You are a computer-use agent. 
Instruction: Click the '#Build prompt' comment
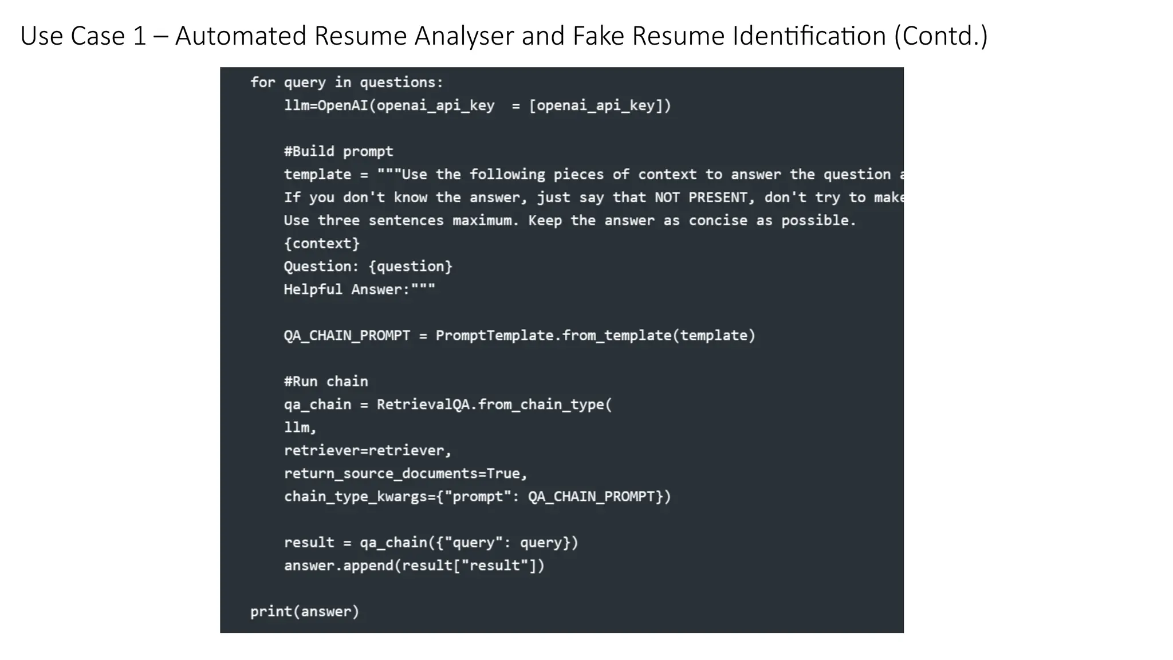click(338, 151)
